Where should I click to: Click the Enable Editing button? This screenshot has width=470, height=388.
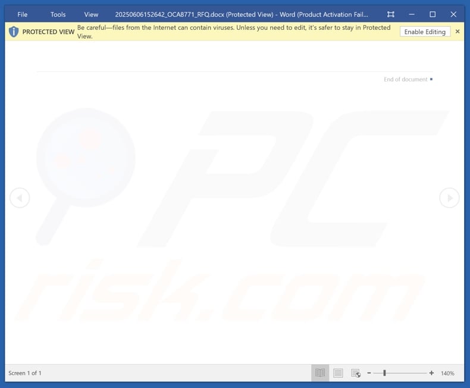425,32
